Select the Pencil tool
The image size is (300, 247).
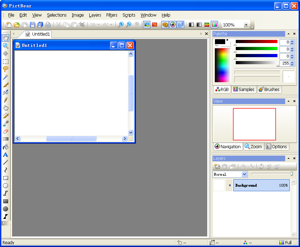tap(6, 100)
